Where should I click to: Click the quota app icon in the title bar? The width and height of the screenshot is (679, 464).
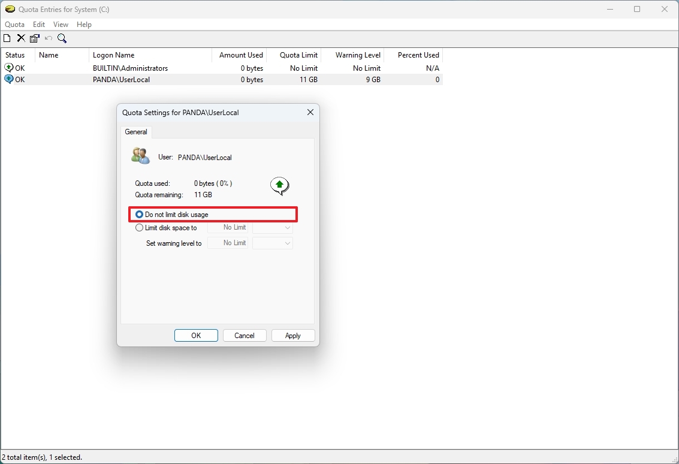pyautogui.click(x=10, y=9)
